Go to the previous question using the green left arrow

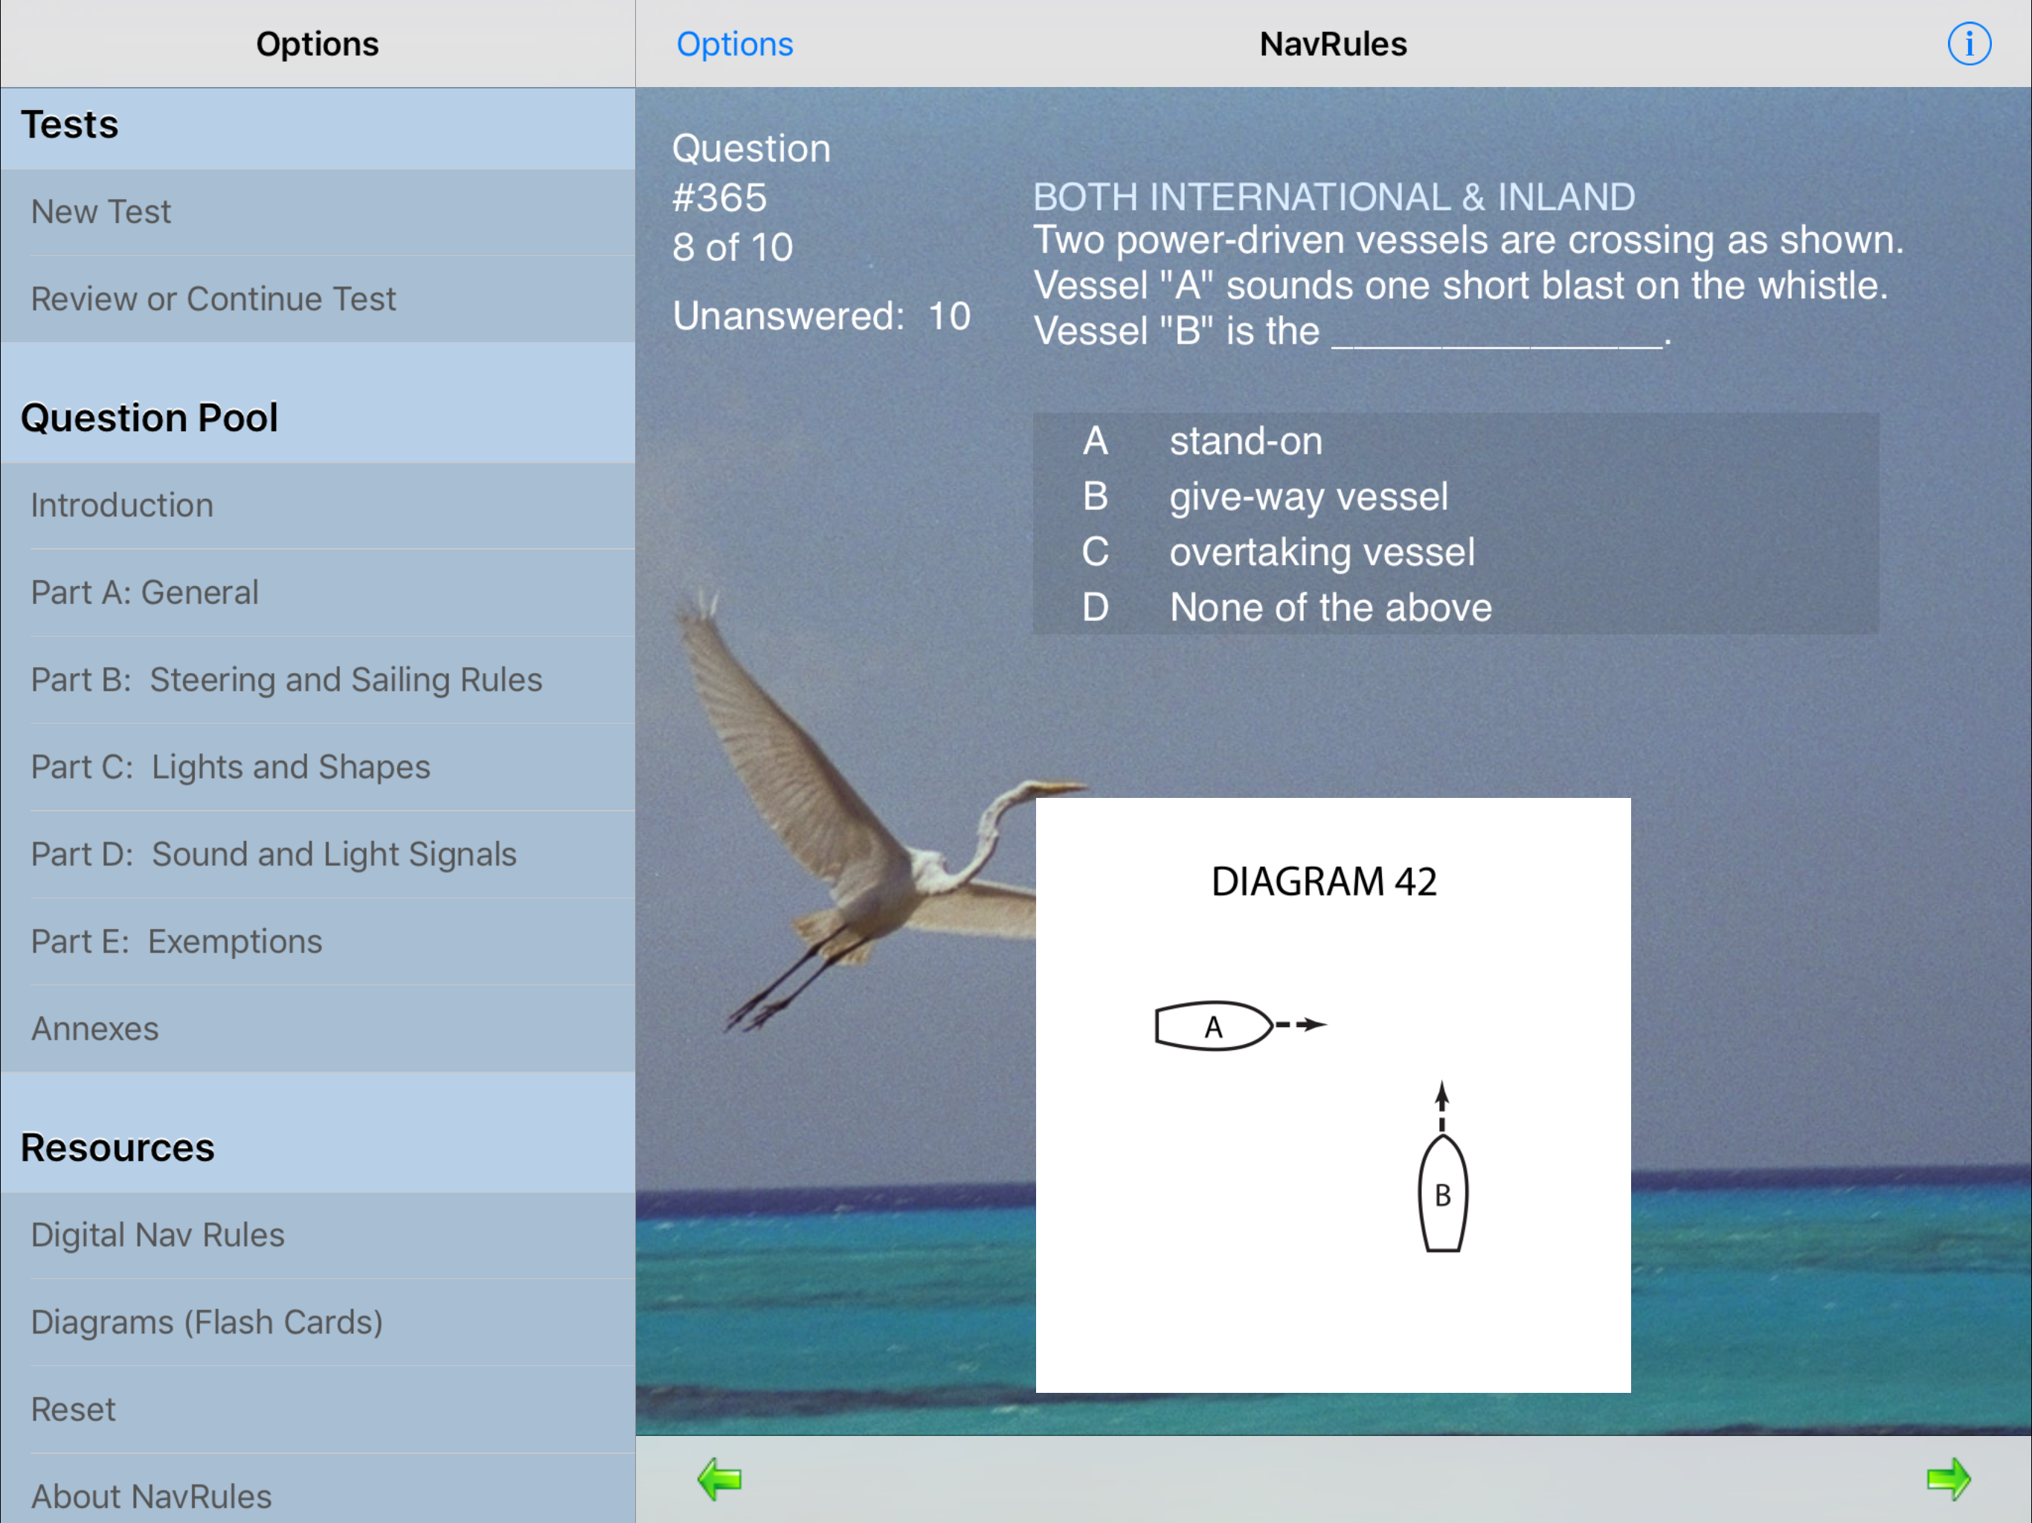tap(719, 1479)
